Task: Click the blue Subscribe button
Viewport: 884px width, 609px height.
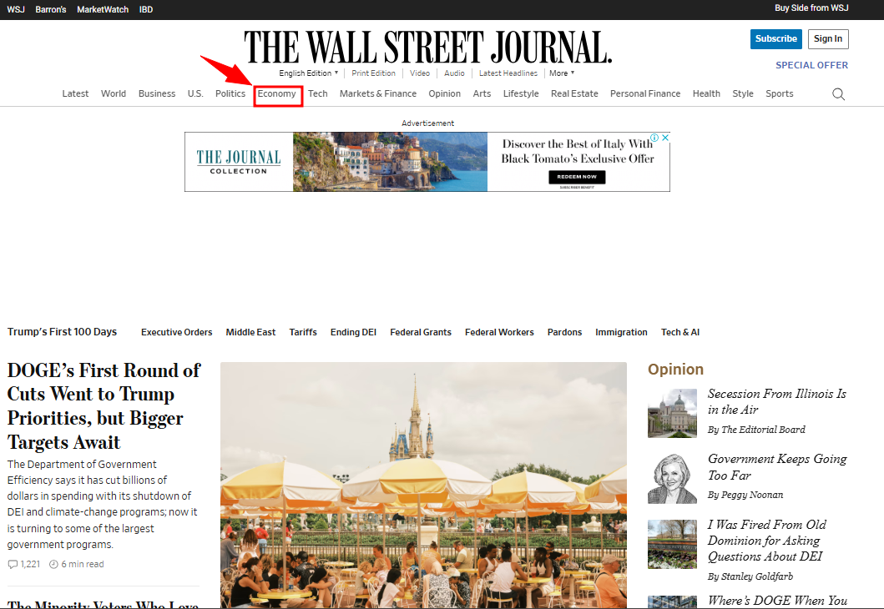Action: tap(775, 38)
